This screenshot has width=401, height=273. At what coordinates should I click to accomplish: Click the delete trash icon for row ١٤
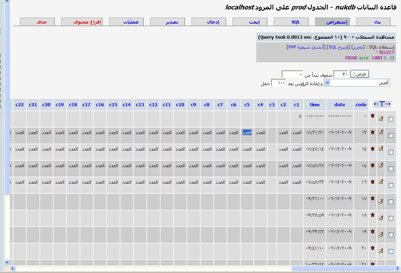[372, 148]
